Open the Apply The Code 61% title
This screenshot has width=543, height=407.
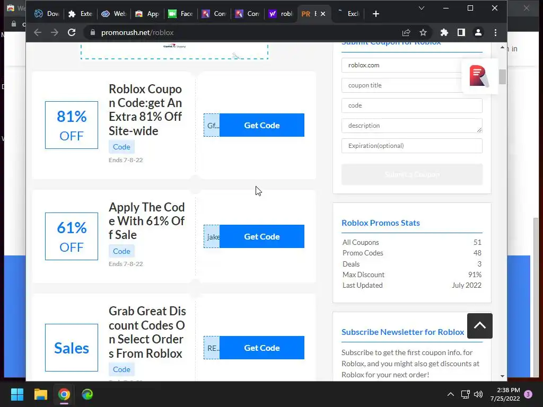(147, 221)
